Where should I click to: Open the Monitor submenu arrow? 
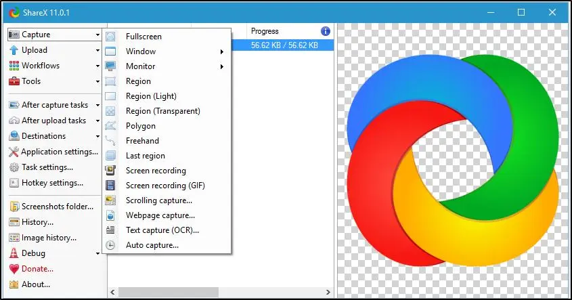tap(222, 67)
